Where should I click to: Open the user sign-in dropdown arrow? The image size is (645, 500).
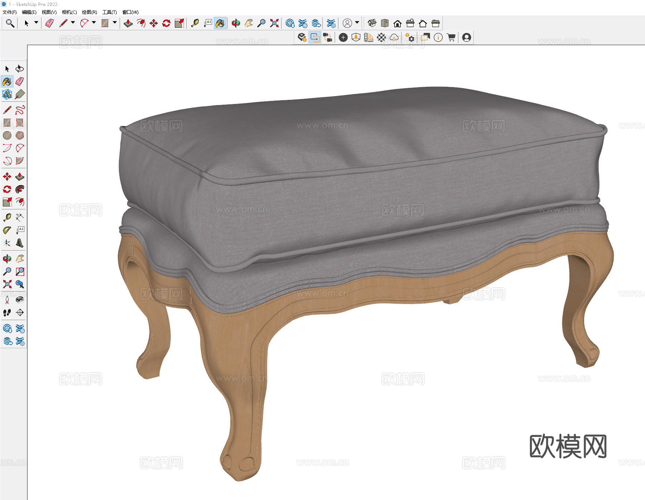(357, 23)
